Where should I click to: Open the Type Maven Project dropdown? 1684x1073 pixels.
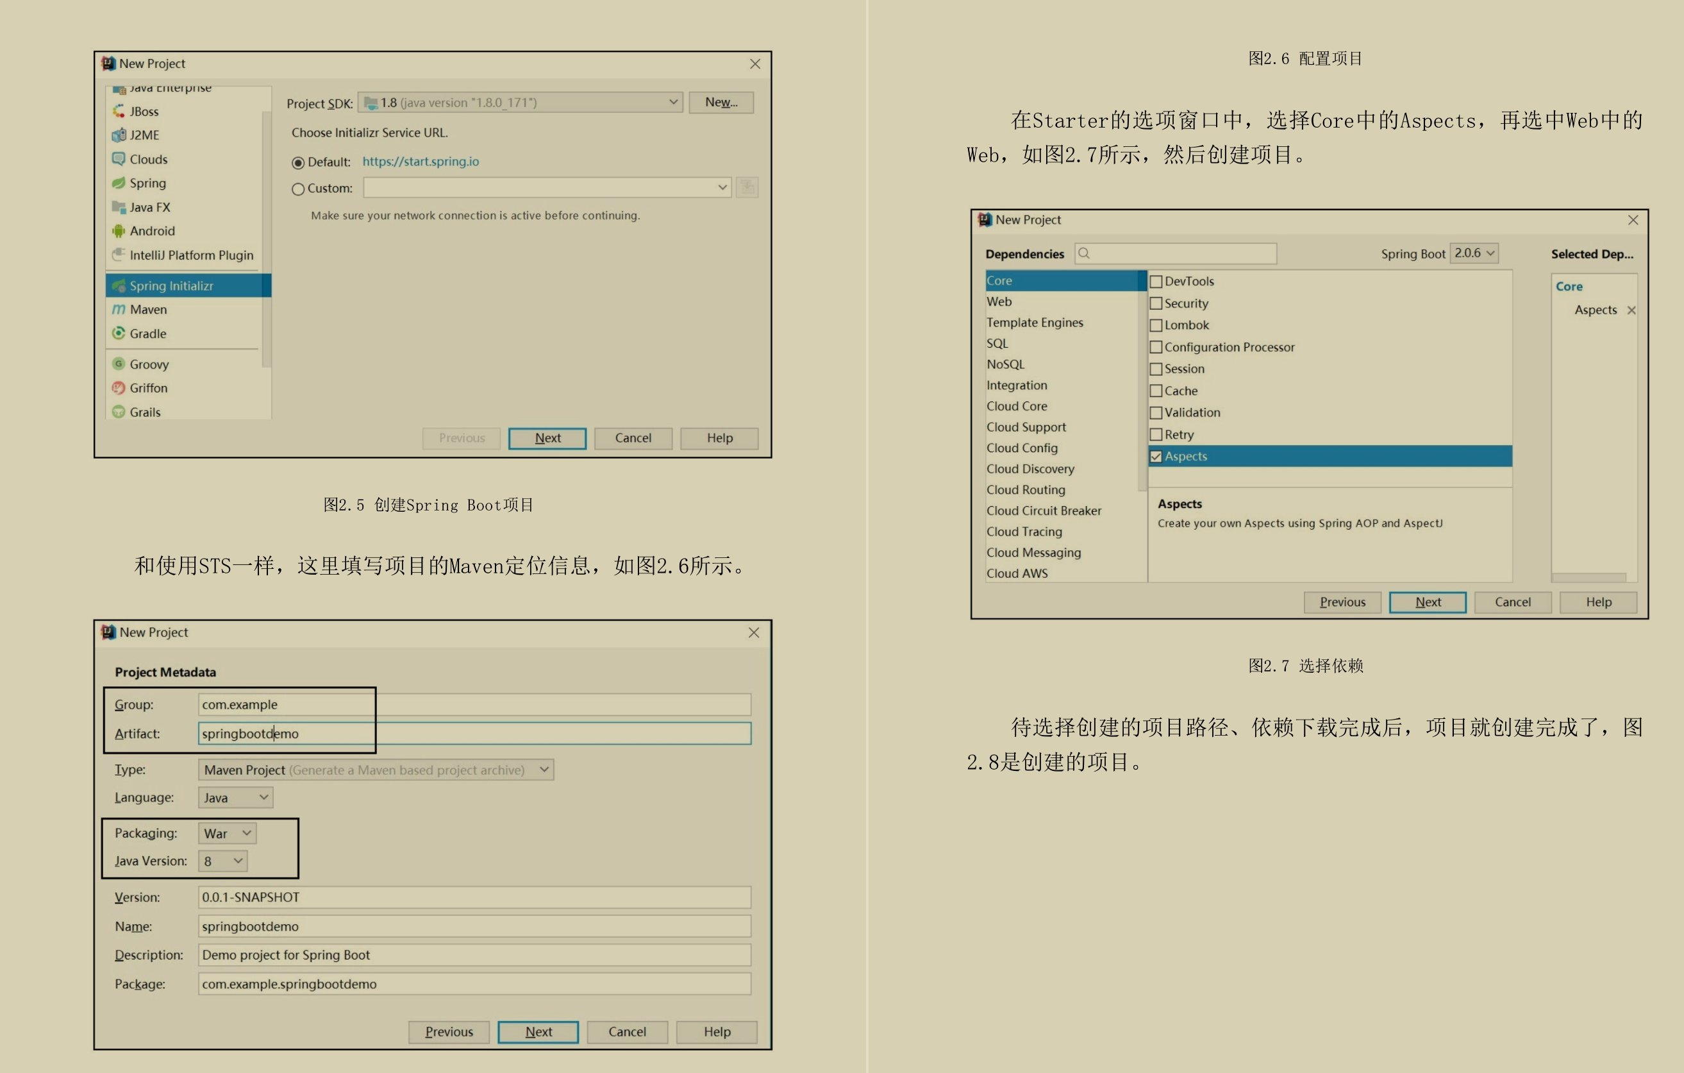(x=376, y=770)
